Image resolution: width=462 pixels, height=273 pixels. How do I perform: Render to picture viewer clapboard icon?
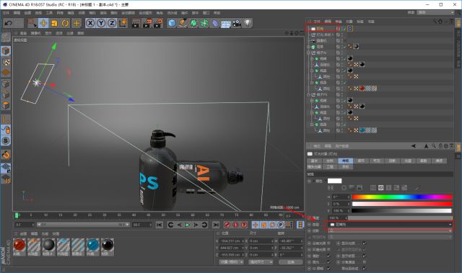(147, 23)
